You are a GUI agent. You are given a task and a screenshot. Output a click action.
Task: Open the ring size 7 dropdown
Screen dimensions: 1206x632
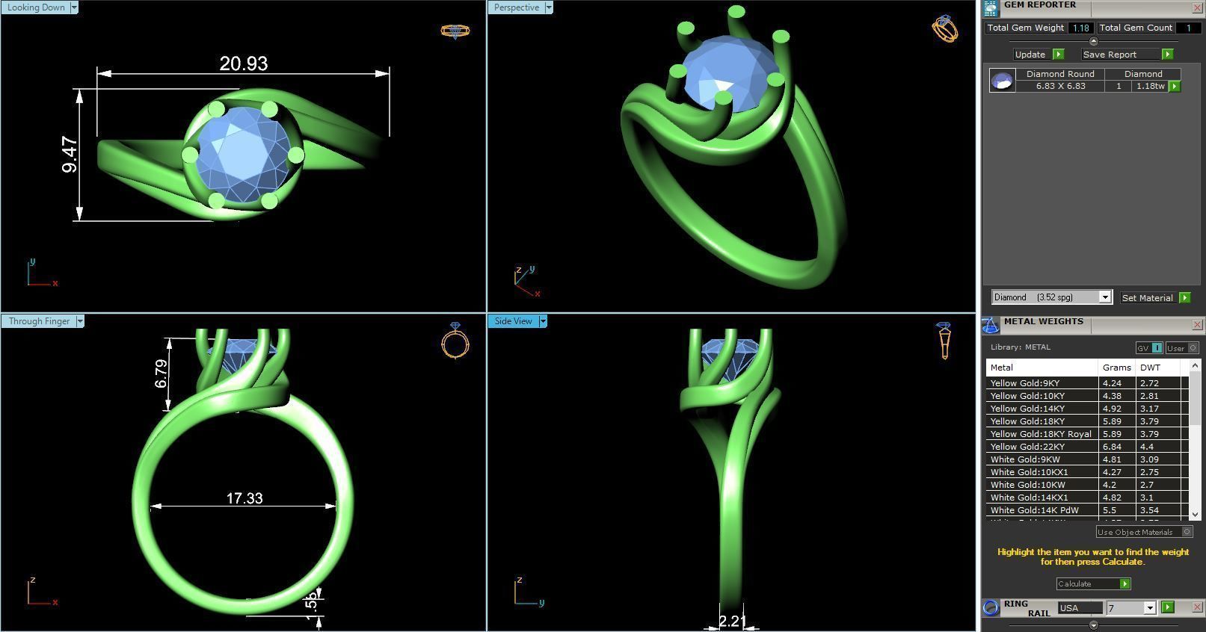pyautogui.click(x=1149, y=608)
